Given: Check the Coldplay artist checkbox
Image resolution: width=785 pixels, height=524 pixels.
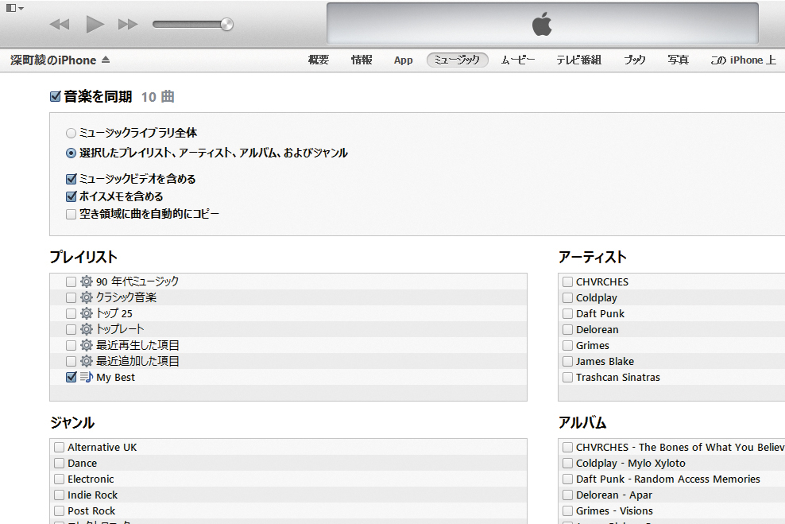Looking at the screenshot, I should (568, 298).
